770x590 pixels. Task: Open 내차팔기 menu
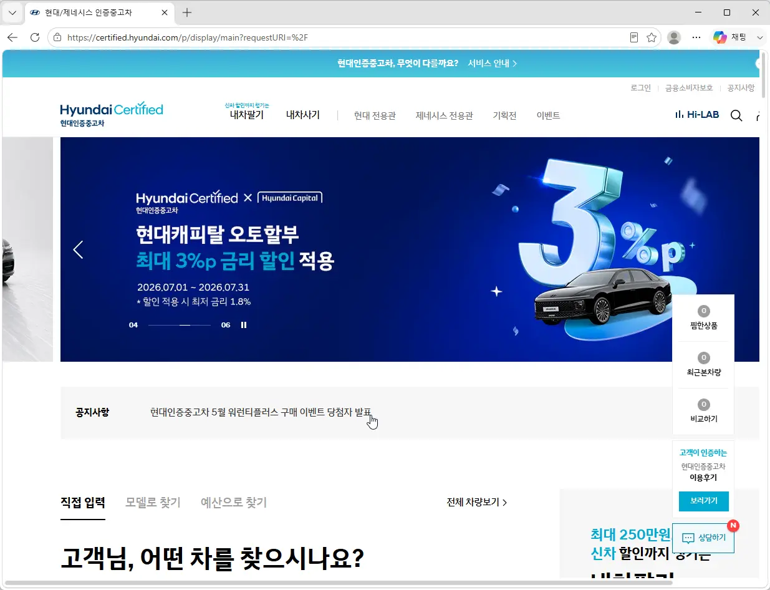(x=247, y=115)
